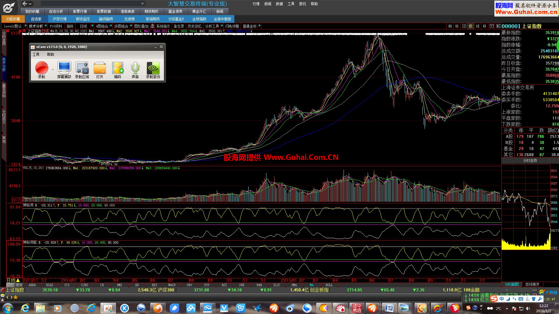Screen dimensions: 559x314
Task: Open the stock search combo box
Action: (x=93, y=4)
